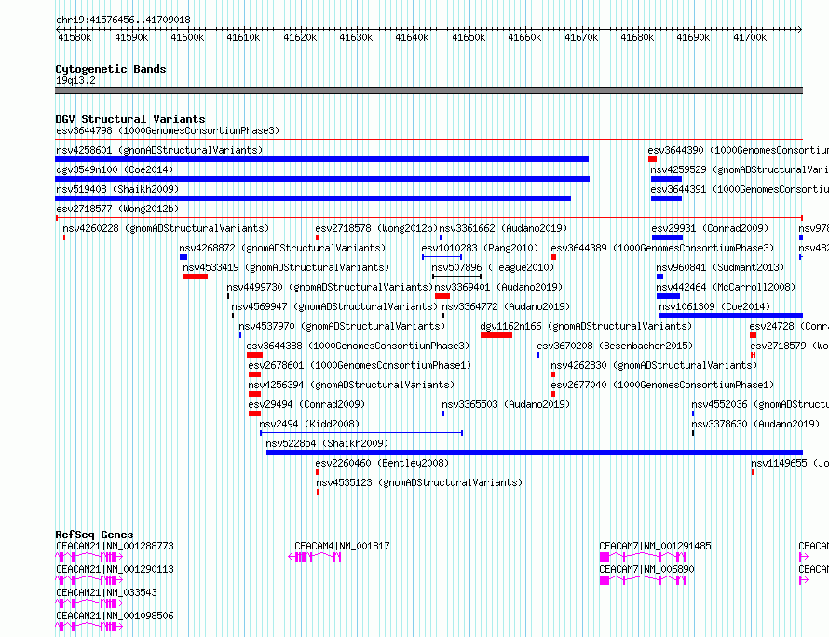Click the DGV Structural Variants track title
Image resolution: width=829 pixels, height=637 pixels.
[130, 119]
